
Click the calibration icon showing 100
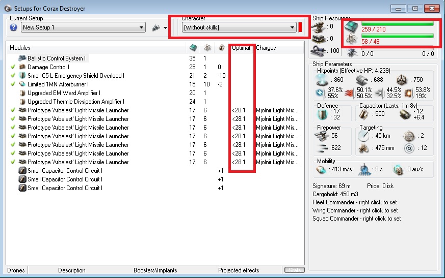pyautogui.click(x=318, y=51)
